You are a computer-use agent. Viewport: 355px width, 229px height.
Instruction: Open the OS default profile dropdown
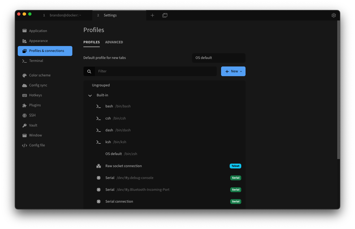[x=219, y=58]
